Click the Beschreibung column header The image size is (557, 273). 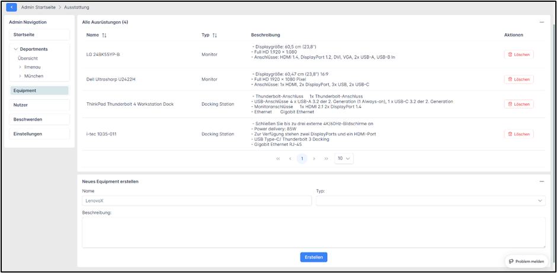[x=265, y=35]
